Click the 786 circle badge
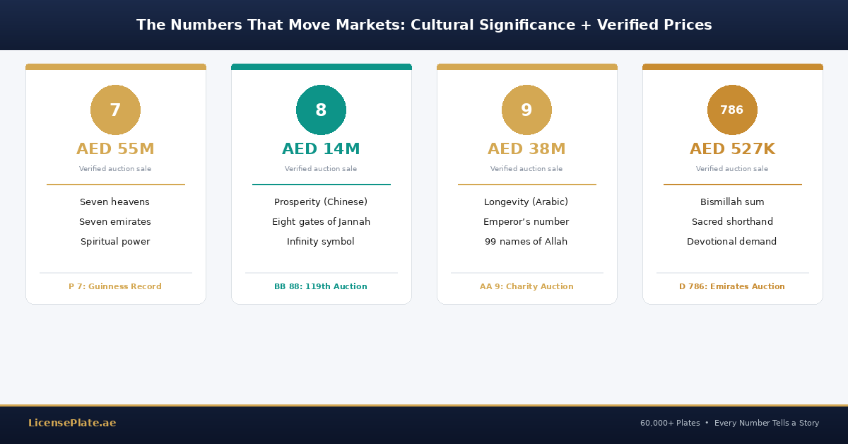848x444 pixels. coord(732,110)
